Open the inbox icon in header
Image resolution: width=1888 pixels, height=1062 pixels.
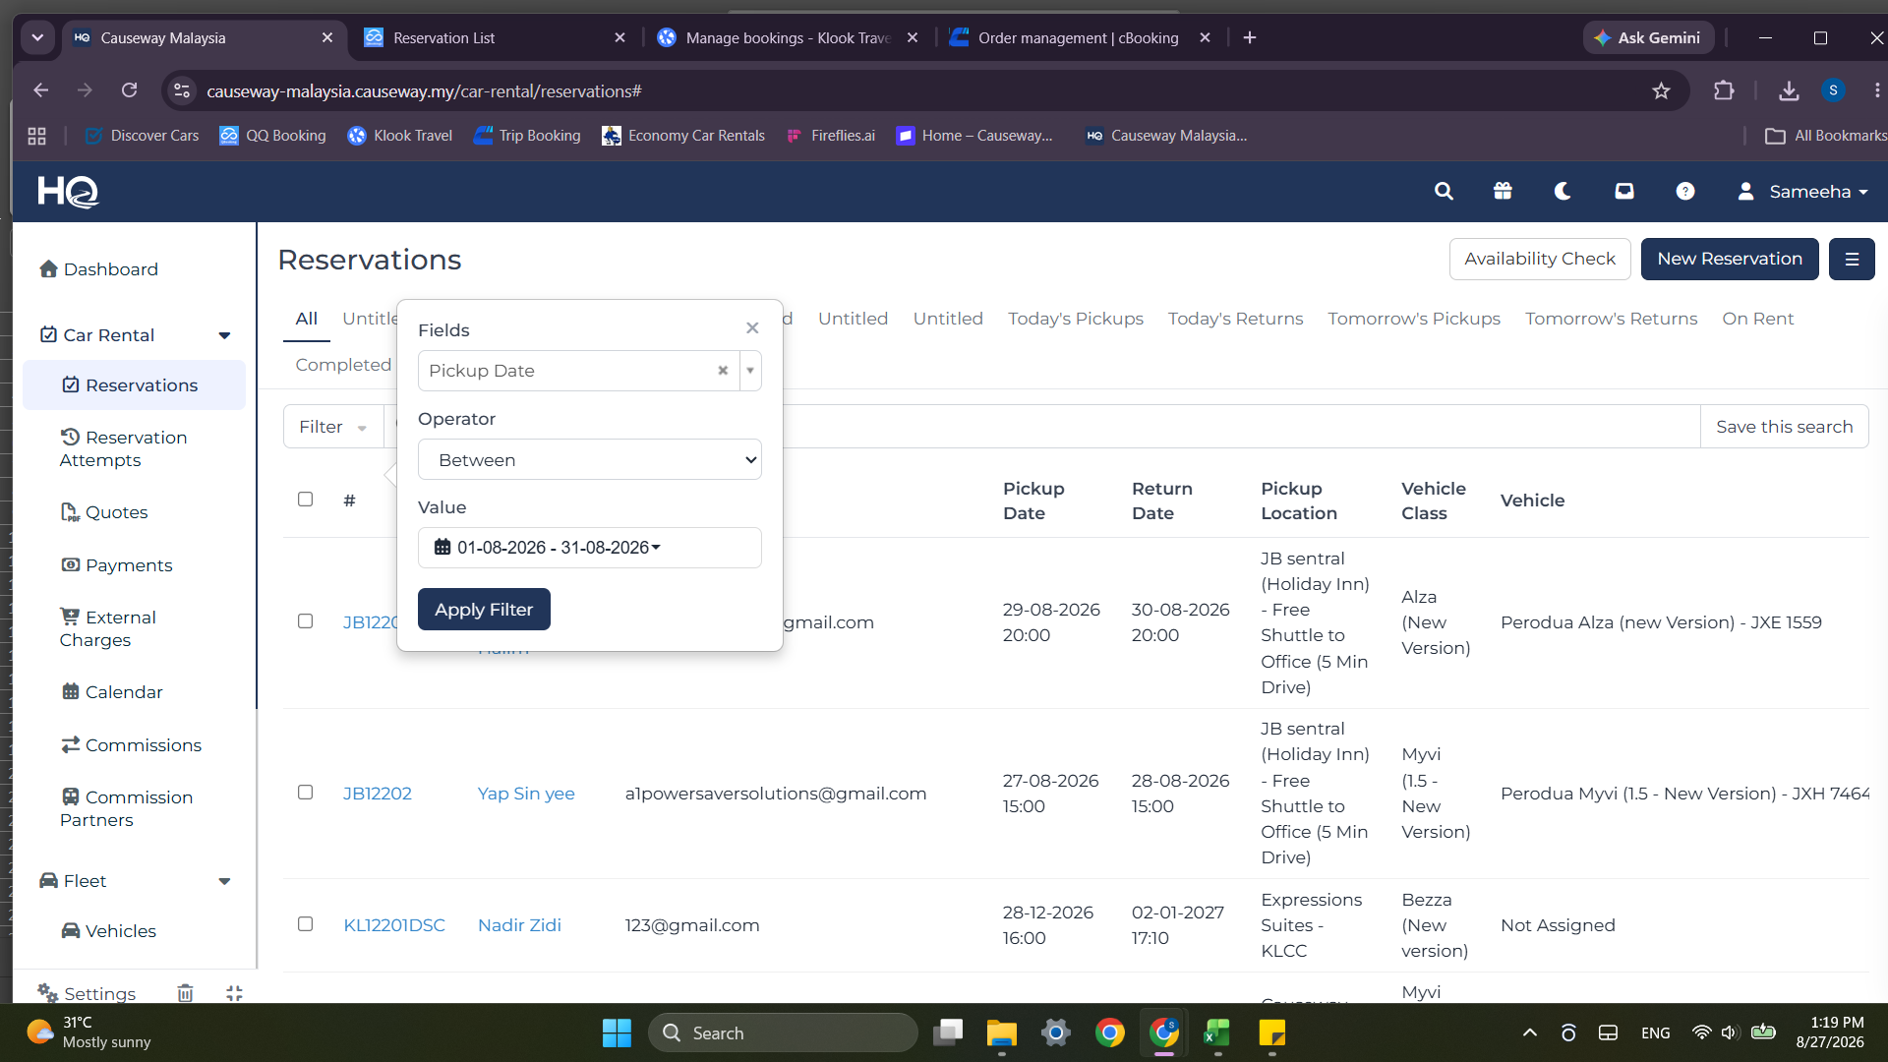point(1624,192)
